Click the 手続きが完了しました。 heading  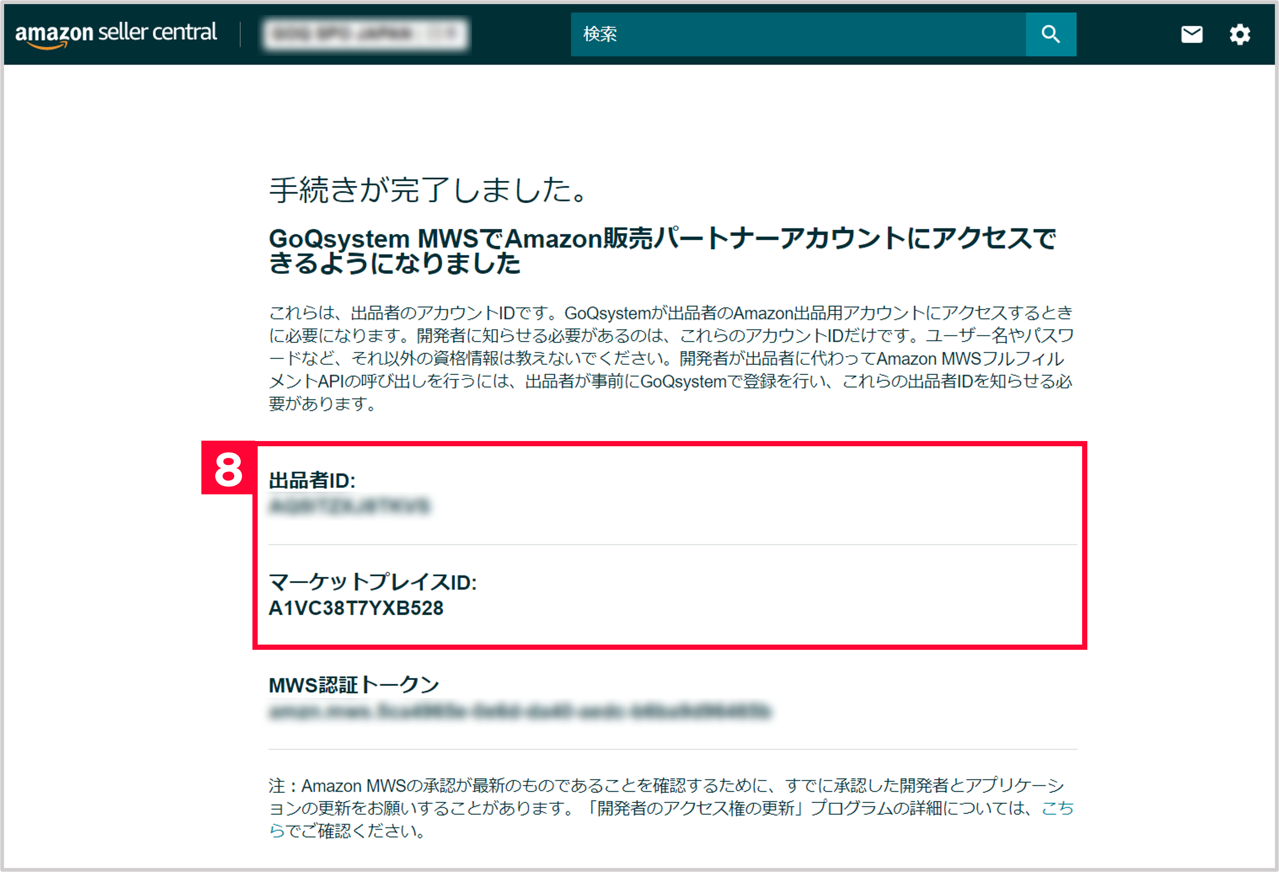click(428, 191)
